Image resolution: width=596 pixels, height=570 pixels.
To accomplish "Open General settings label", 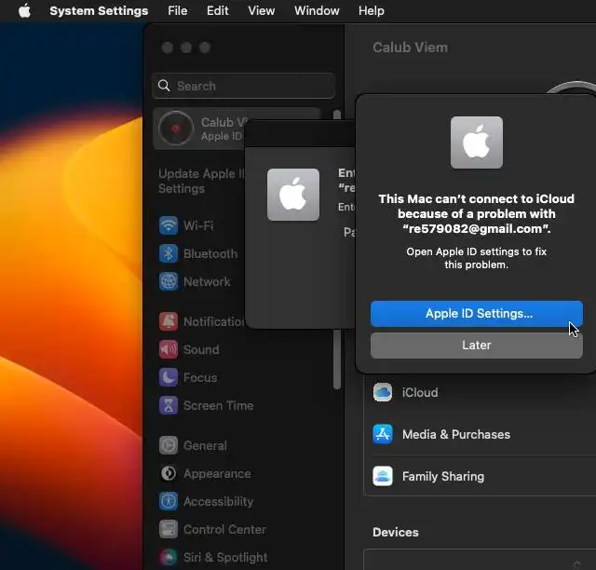I will (205, 445).
